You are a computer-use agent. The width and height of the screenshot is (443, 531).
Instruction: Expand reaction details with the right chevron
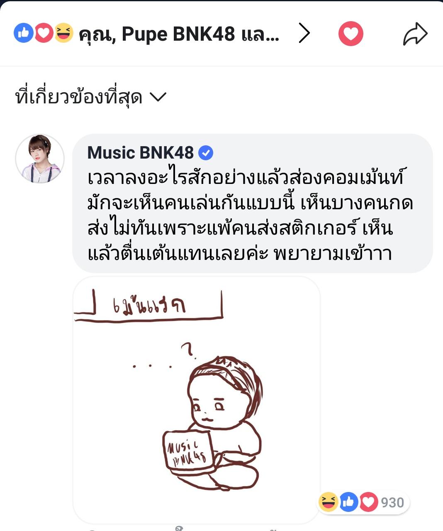click(x=304, y=34)
